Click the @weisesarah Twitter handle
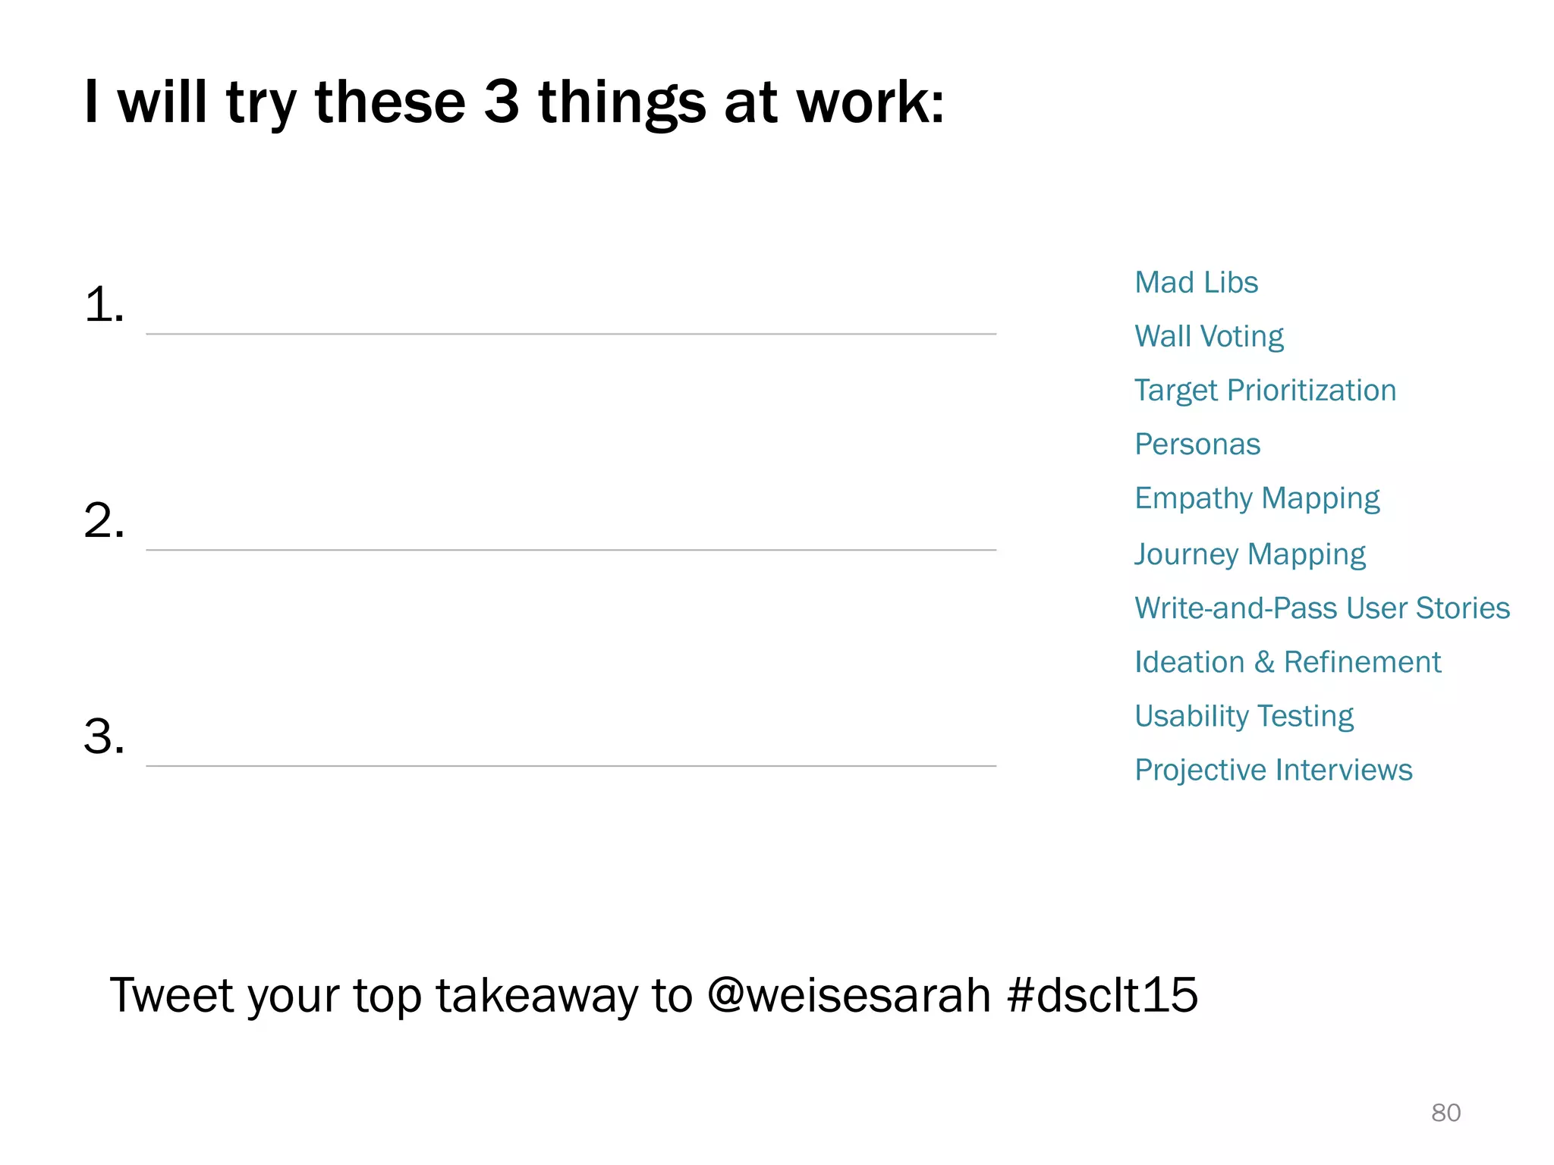 848,995
